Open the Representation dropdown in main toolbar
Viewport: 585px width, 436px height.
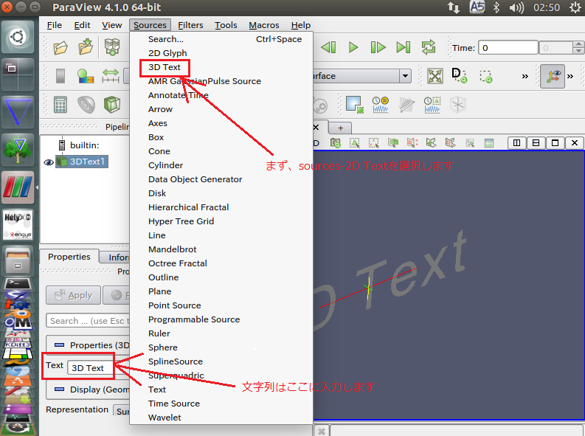tap(405, 76)
